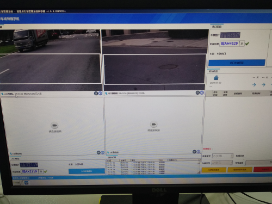Screen dimensions: 272x204
Task: Open the vehicle type dropdown
Action: pos(222,163)
